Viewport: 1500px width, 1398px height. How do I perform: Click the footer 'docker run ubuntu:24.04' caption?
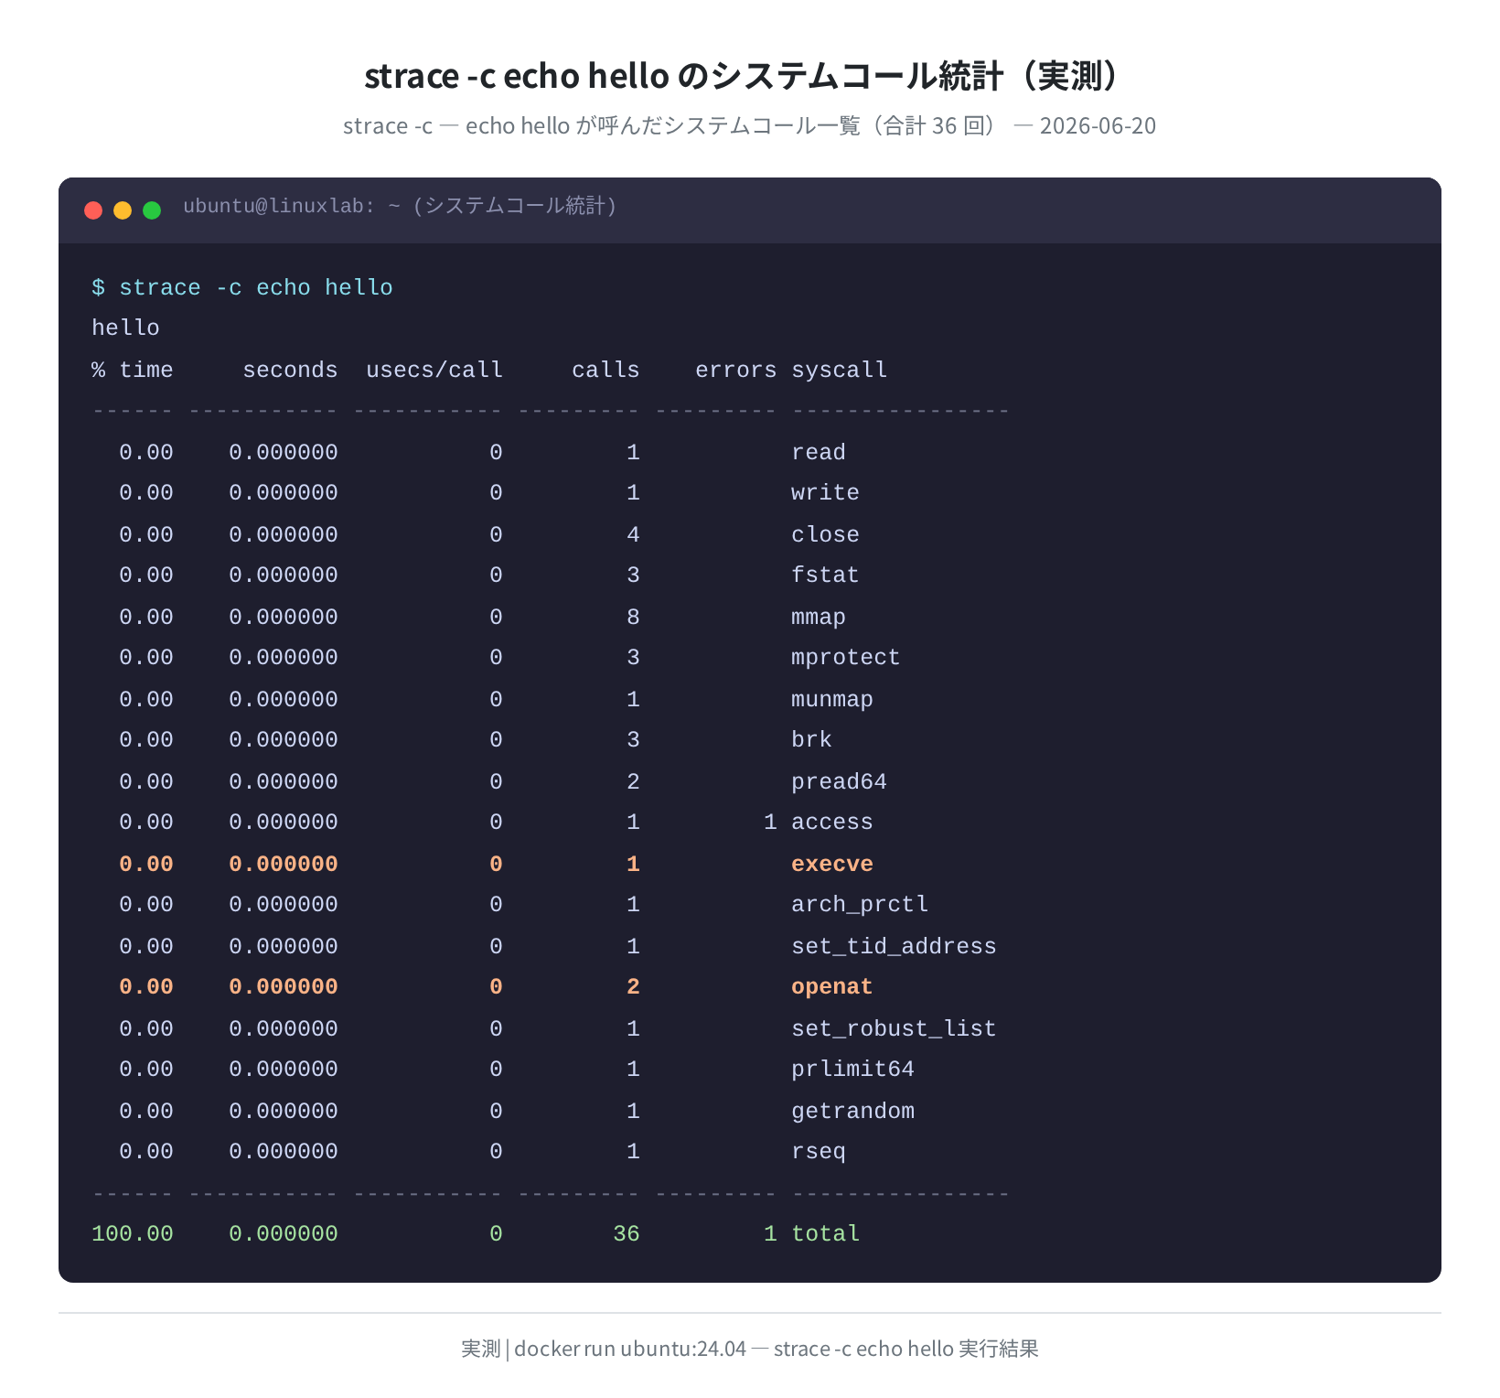point(630,1349)
